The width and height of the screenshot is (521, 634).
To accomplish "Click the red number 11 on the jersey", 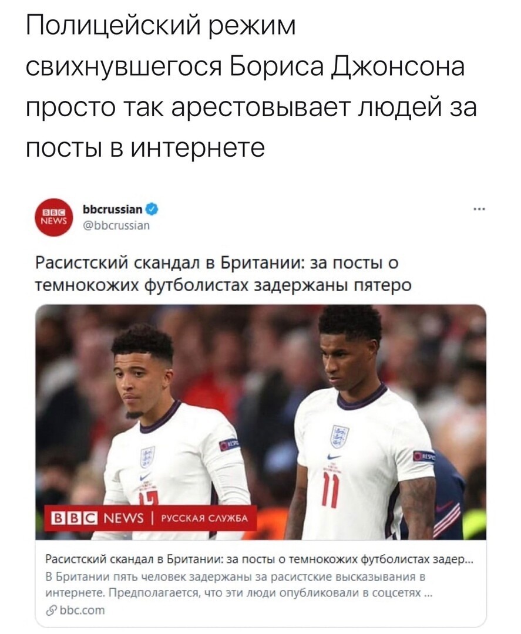I will pos(330,490).
